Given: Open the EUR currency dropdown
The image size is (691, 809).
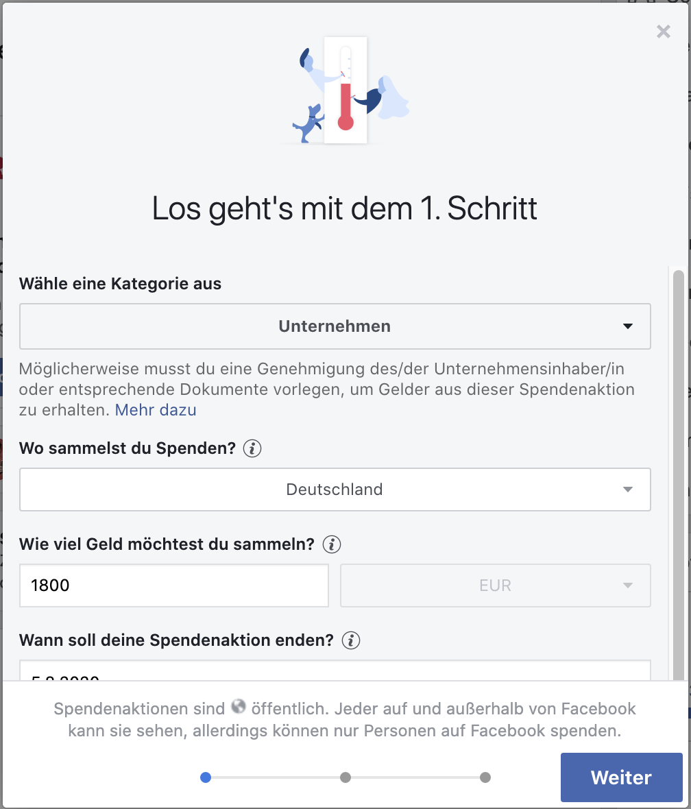Looking at the screenshot, I should pyautogui.click(x=496, y=585).
